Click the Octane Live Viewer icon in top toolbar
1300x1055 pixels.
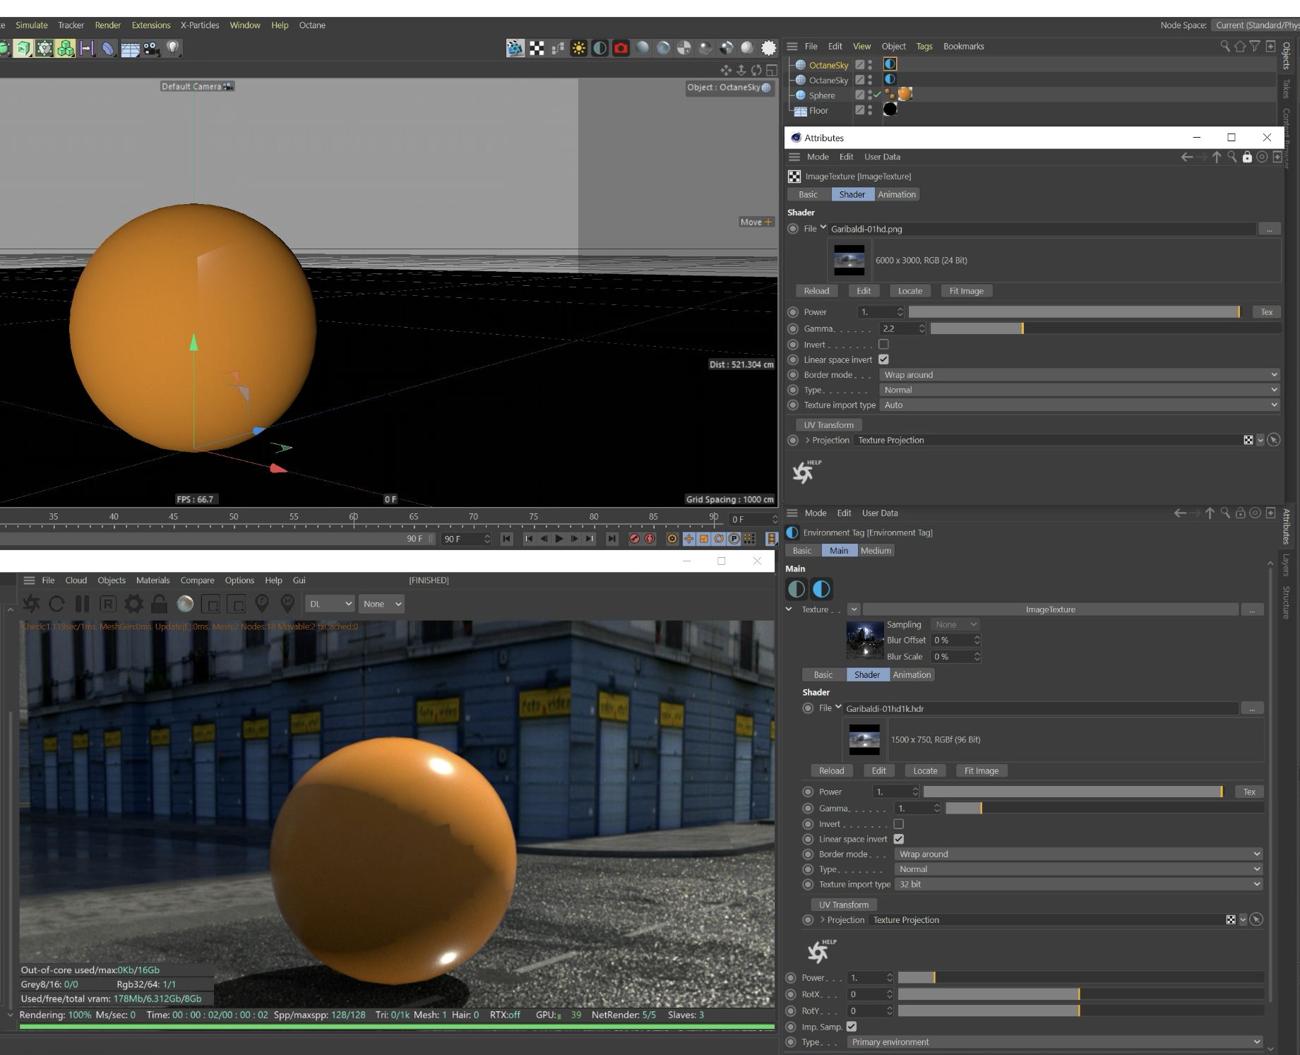click(515, 48)
